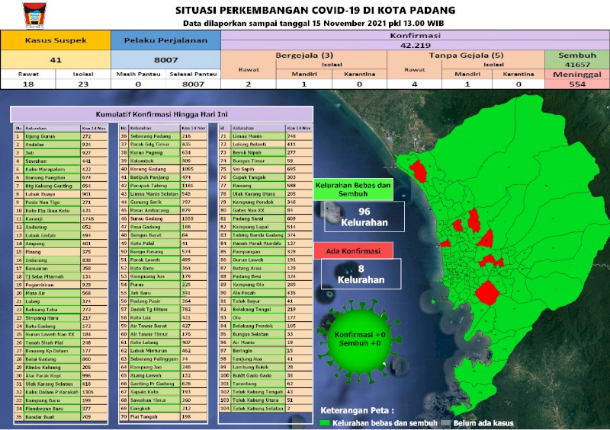610x430 pixels.
Task: Select the 'Andalas' row in the table
Action: tap(61, 145)
